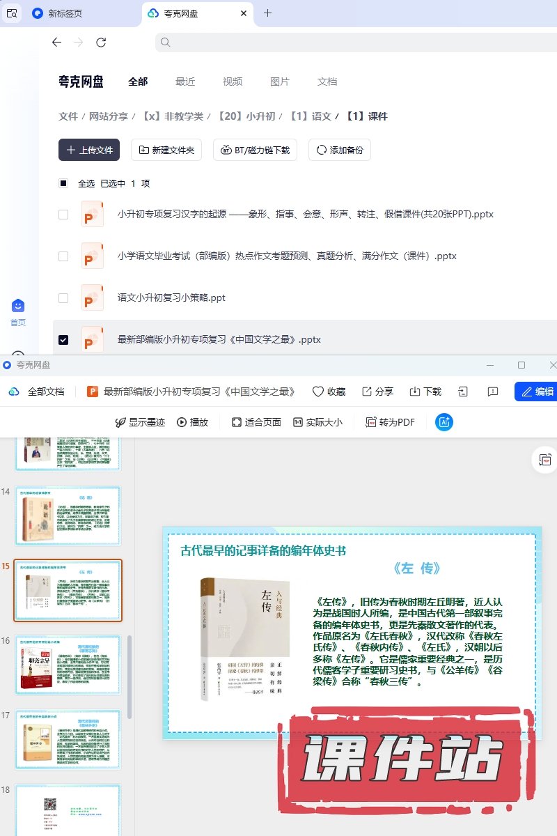Click the 新建文件夹 button
Image resolution: width=557 pixels, height=836 pixels.
167,150
